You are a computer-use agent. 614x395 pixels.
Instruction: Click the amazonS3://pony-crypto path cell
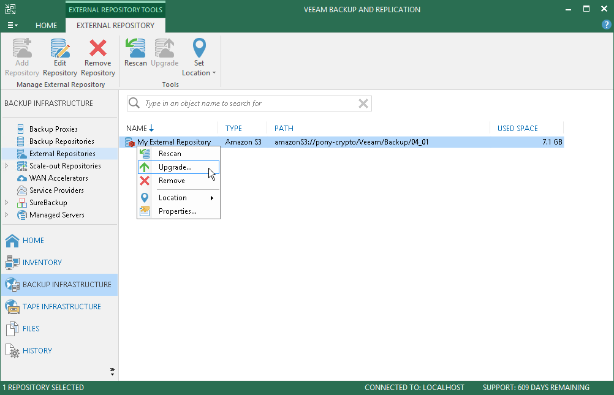tap(351, 142)
